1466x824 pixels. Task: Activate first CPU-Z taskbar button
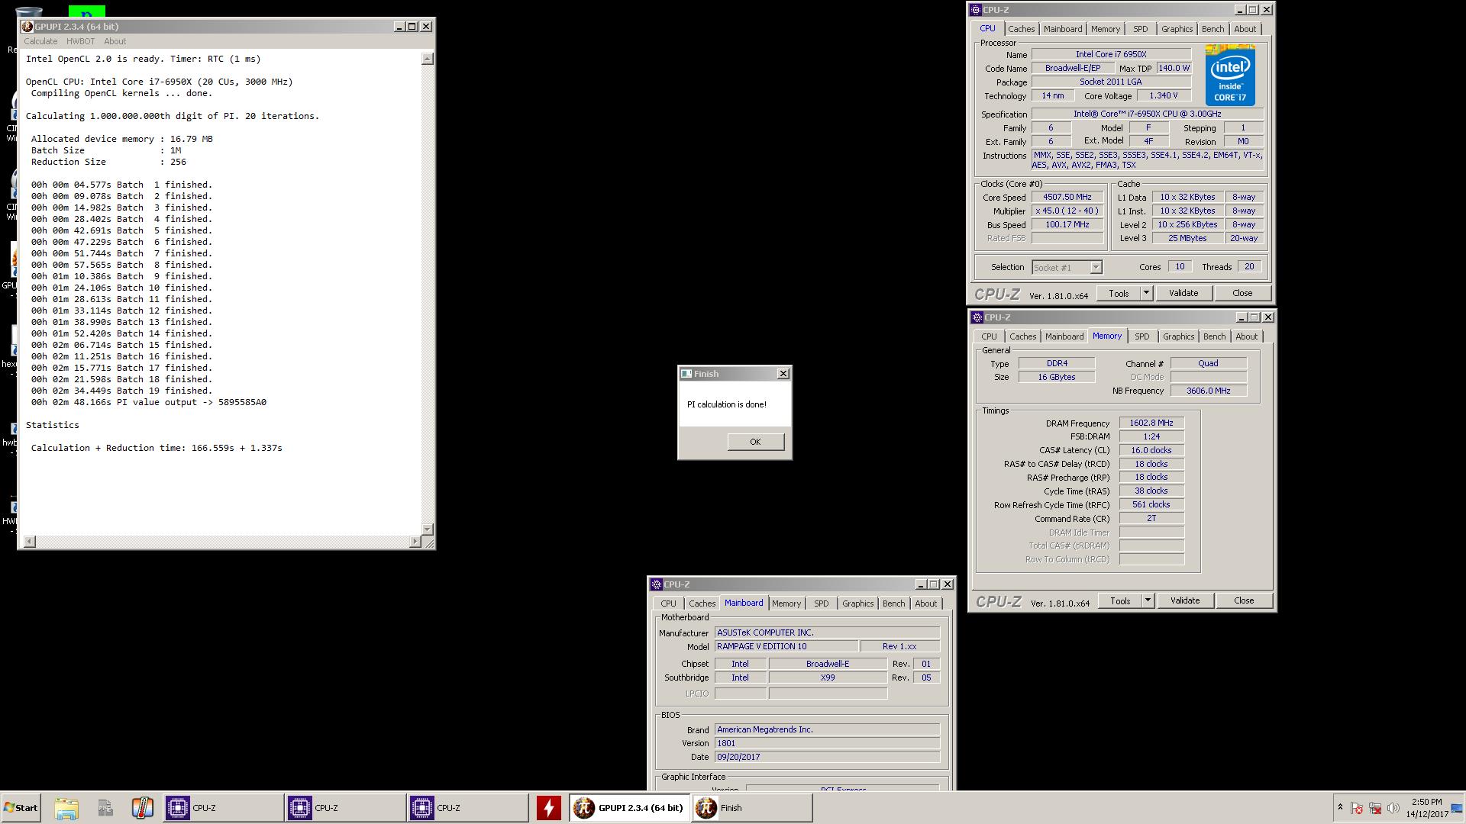coord(223,808)
